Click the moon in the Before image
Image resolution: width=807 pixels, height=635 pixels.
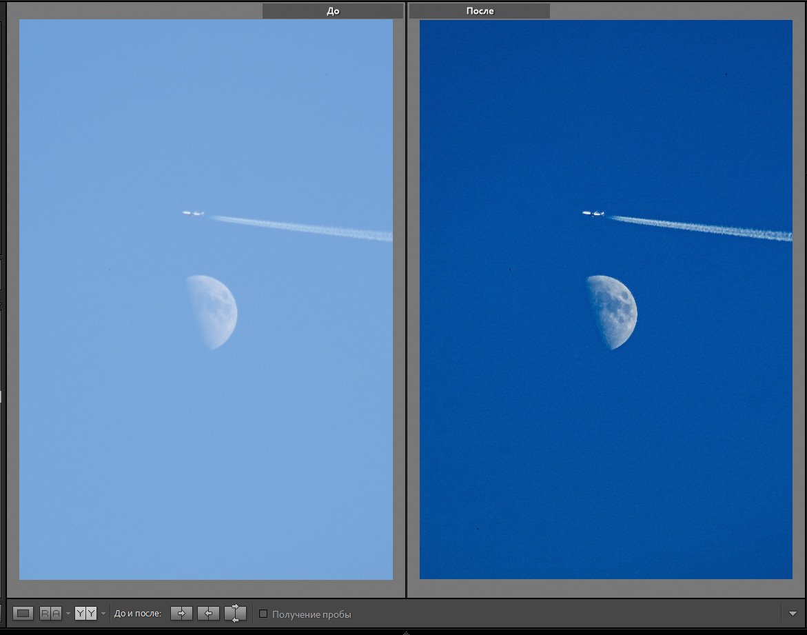click(x=215, y=312)
